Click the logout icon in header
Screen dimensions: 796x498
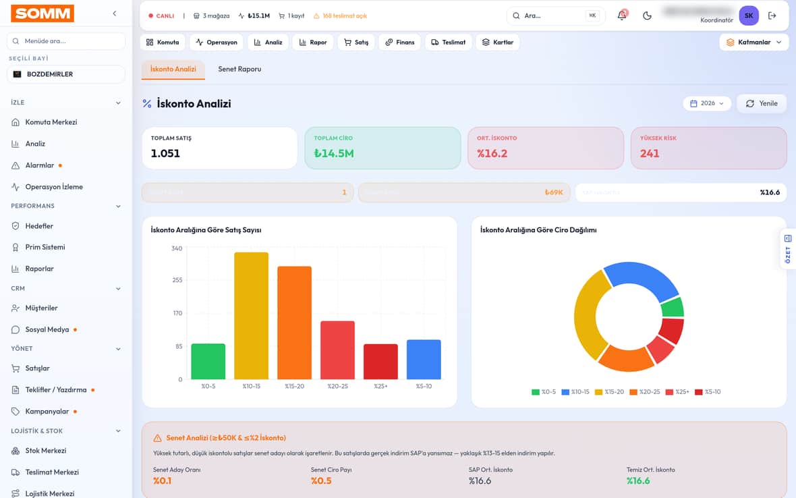(772, 16)
